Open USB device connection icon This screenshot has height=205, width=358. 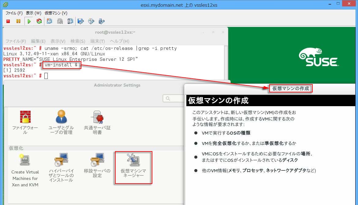[101, 21]
